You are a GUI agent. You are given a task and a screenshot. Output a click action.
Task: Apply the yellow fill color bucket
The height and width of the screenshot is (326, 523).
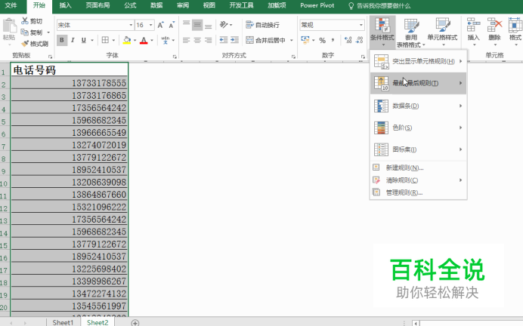coord(127,40)
